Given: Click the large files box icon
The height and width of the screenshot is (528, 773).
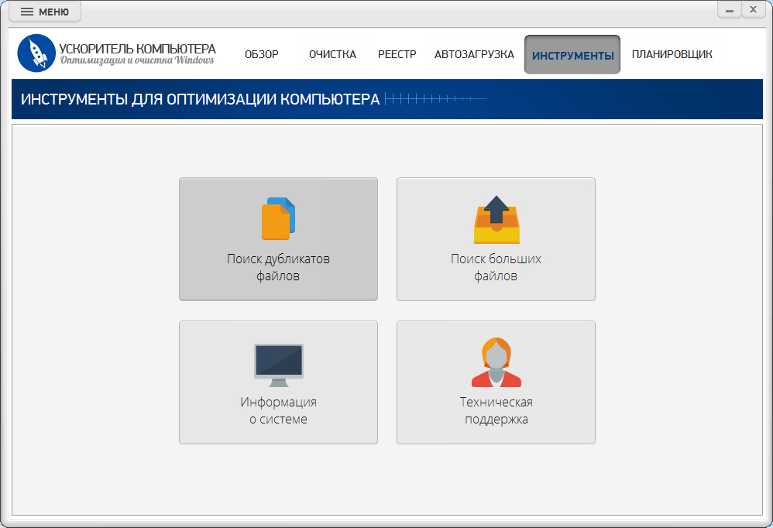Looking at the screenshot, I should click(x=496, y=219).
